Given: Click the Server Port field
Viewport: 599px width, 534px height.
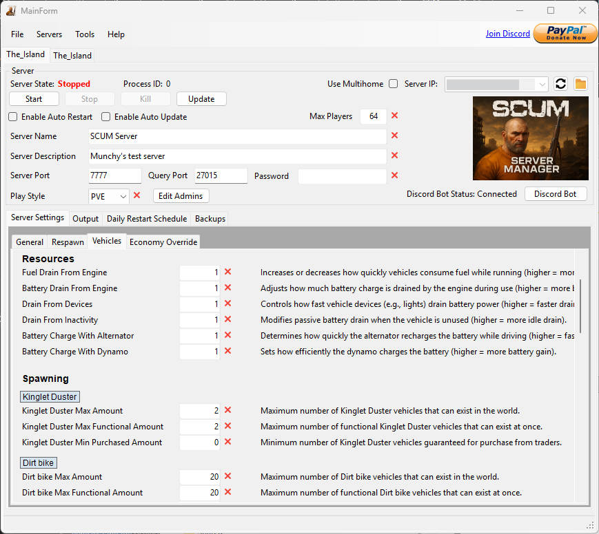Looking at the screenshot, I should [114, 175].
